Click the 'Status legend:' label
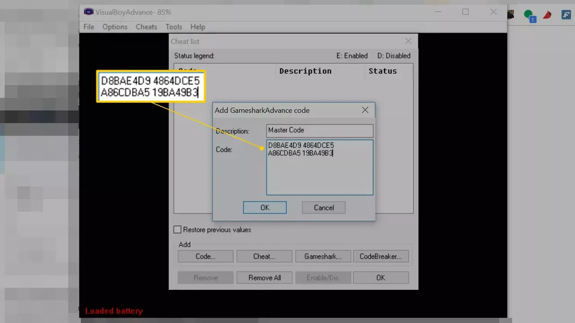The height and width of the screenshot is (323, 575). [x=194, y=56]
